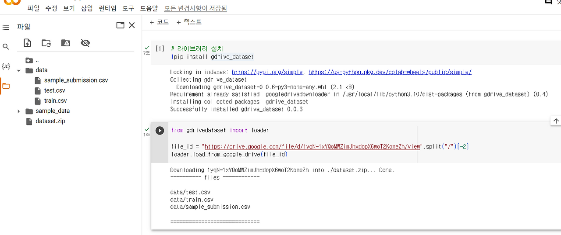Mount Google Drive icon

(x=65, y=43)
